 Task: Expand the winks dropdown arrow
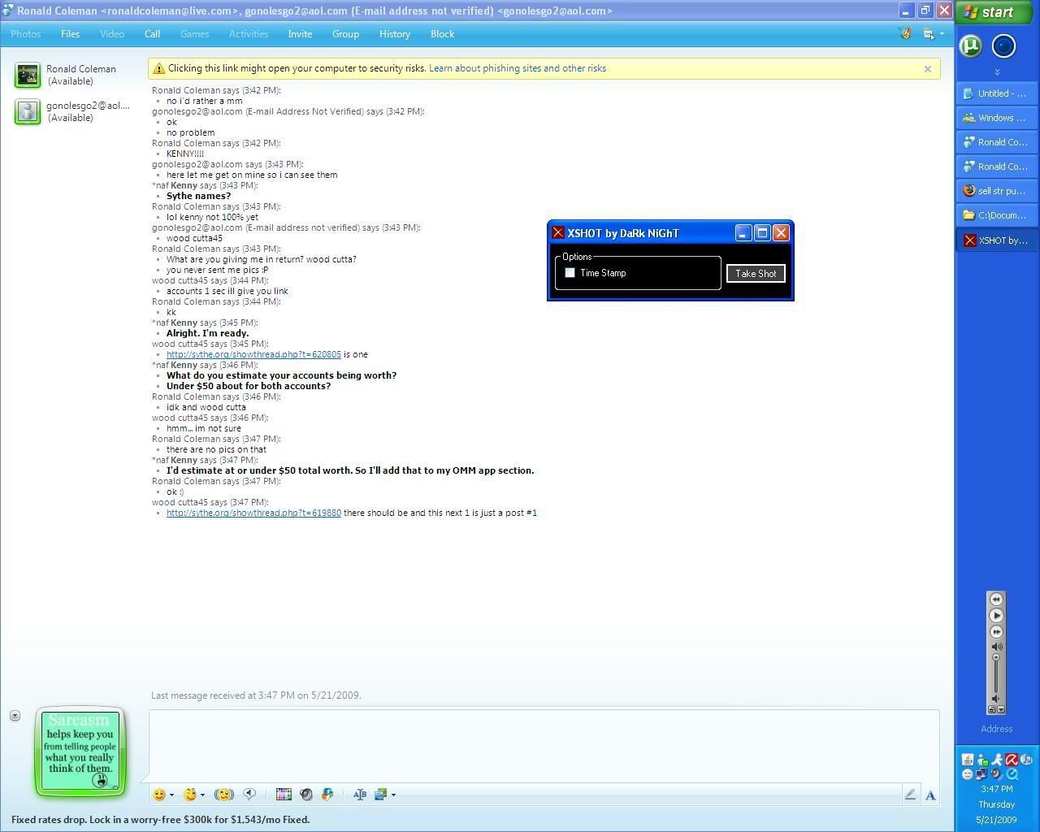click(x=202, y=795)
